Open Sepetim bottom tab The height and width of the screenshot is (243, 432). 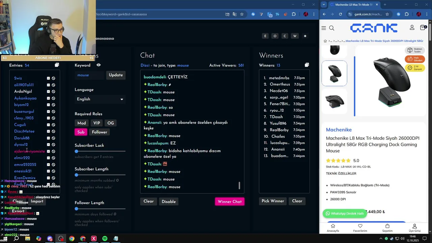387,228
